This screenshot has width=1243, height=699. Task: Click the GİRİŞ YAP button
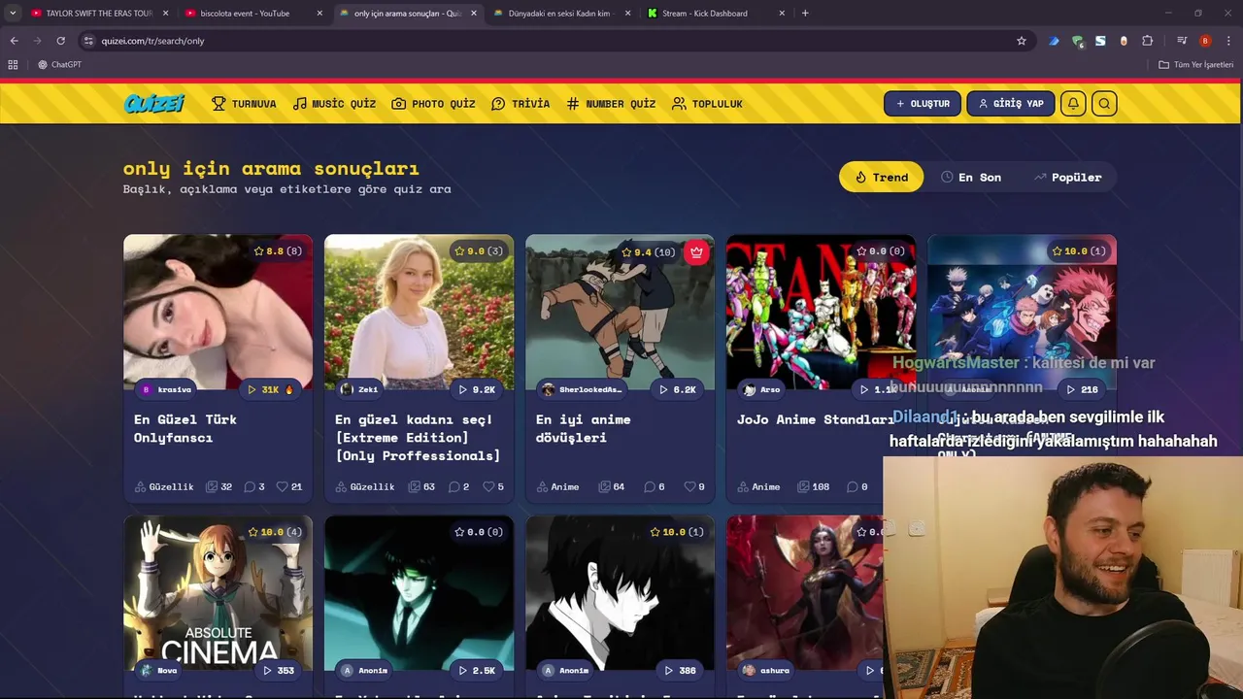pos(1011,104)
